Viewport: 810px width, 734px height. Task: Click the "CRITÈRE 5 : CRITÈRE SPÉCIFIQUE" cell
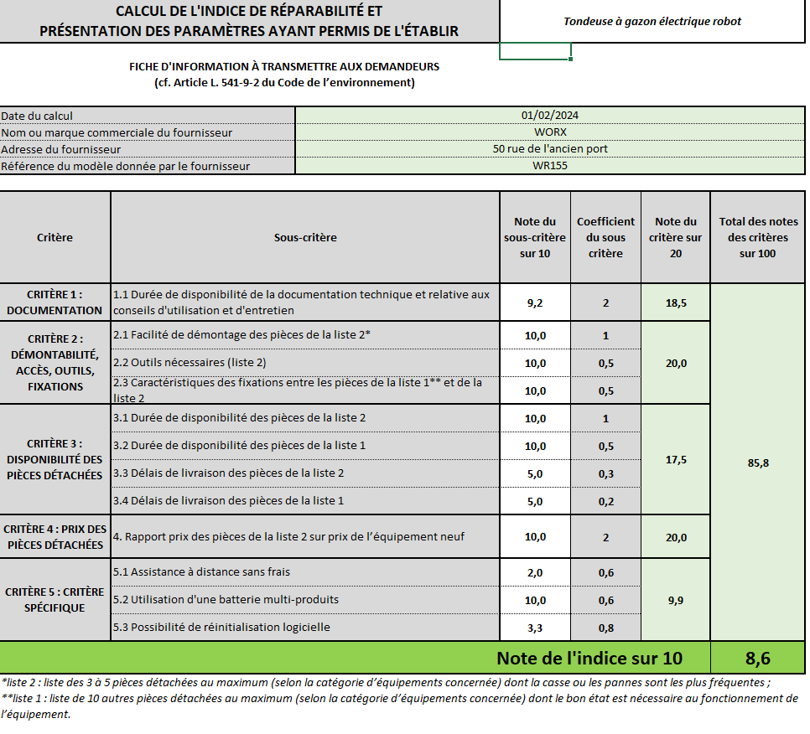[x=55, y=600]
